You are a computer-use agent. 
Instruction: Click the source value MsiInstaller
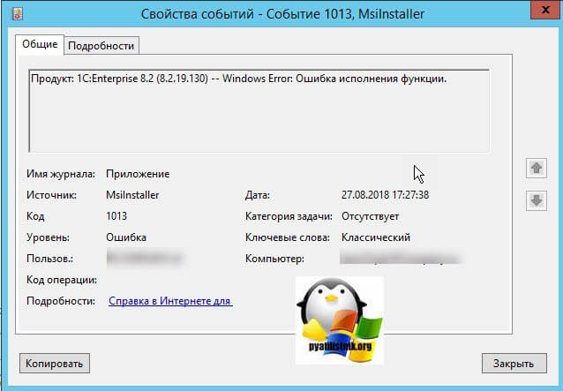pyautogui.click(x=132, y=195)
